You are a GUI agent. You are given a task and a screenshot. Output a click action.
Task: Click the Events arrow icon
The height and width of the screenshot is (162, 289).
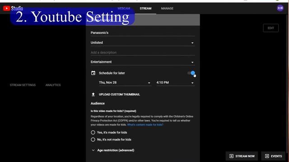[267, 156]
